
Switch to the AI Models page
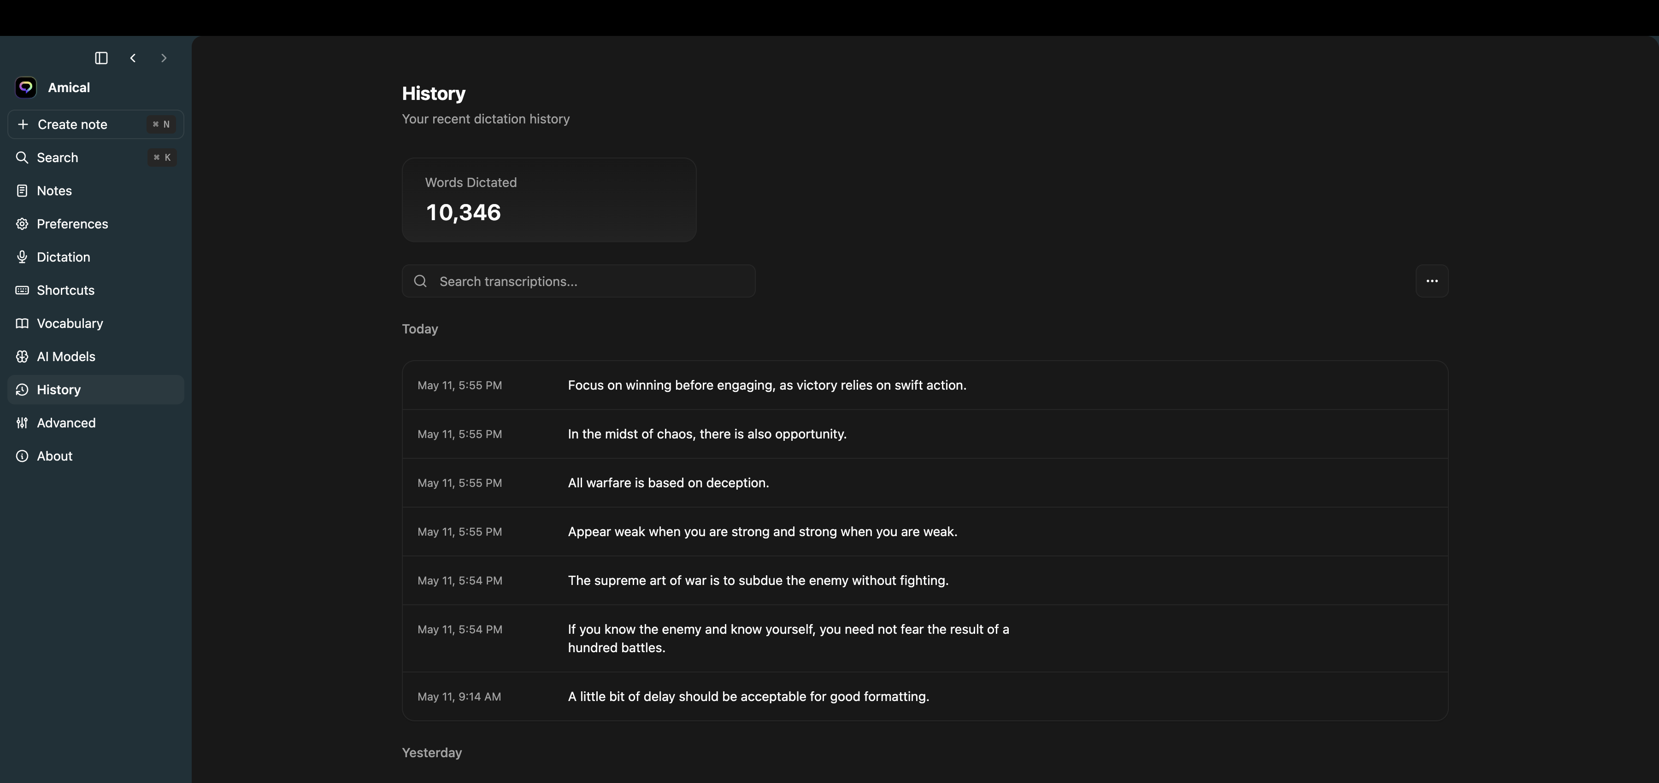[x=95, y=357]
